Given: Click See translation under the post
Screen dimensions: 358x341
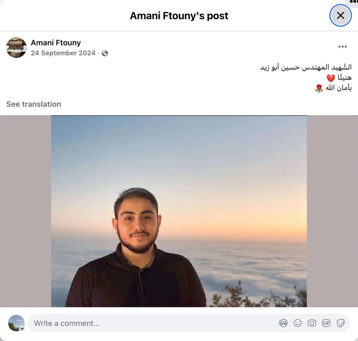Looking at the screenshot, I should [x=34, y=104].
